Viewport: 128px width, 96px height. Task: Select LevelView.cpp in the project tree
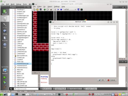(22, 52)
